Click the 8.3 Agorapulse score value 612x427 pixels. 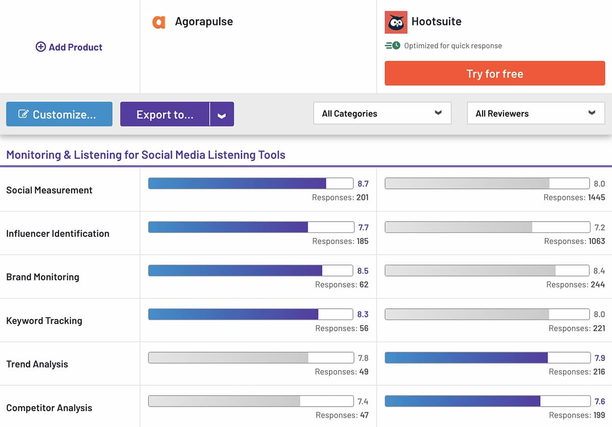click(x=363, y=314)
